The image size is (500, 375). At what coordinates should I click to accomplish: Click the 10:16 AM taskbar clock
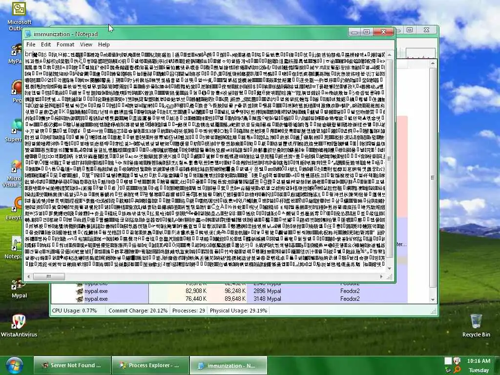click(x=479, y=361)
